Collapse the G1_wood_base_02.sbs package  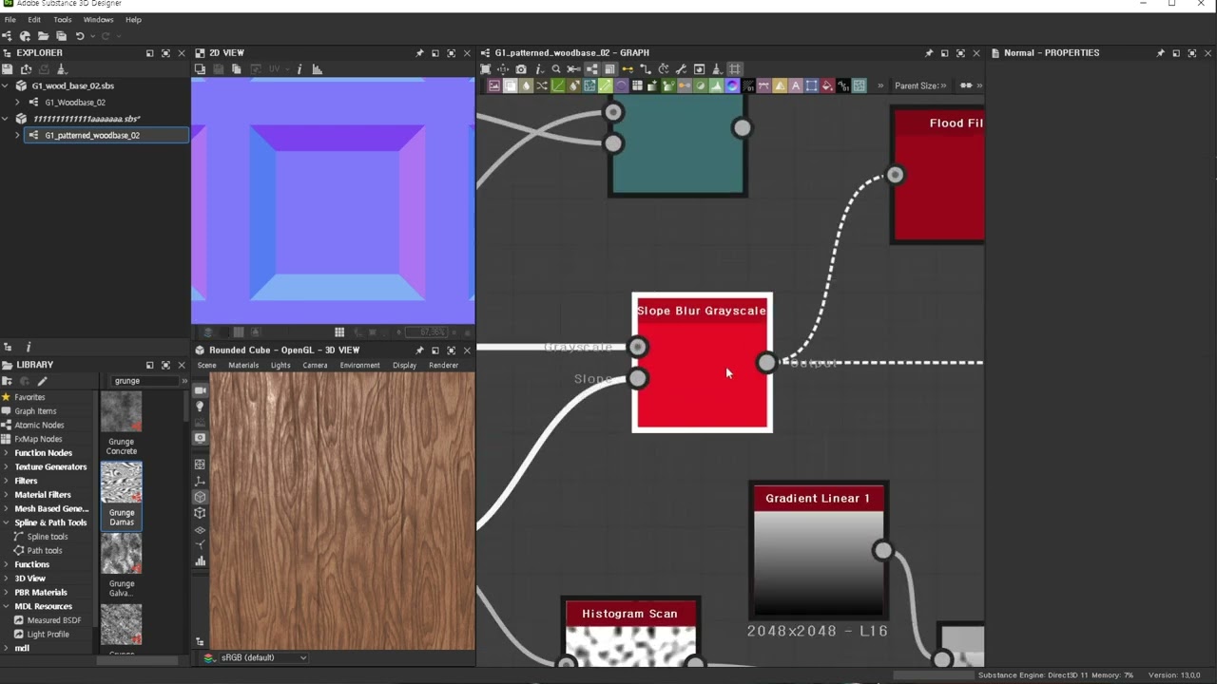pos(6,85)
